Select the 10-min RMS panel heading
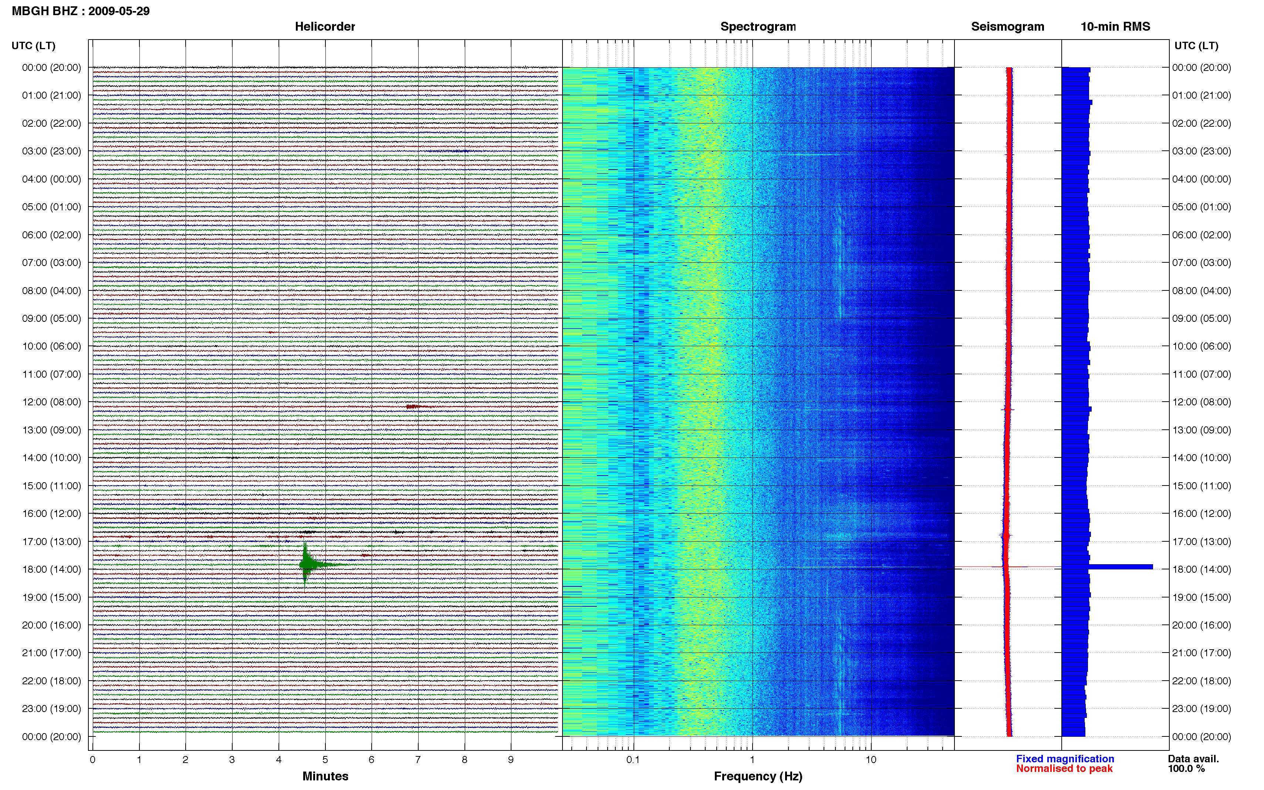 1115,27
